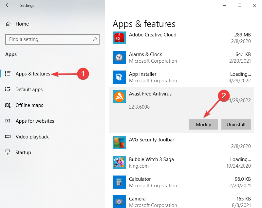
Task: Select the Camera entry name
Action: [137, 199]
